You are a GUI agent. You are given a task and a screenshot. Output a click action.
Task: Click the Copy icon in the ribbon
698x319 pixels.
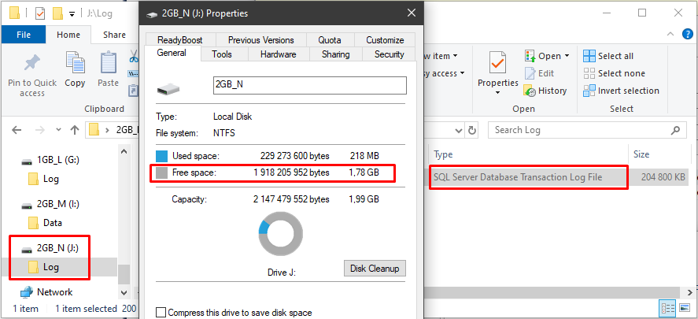tap(76, 64)
